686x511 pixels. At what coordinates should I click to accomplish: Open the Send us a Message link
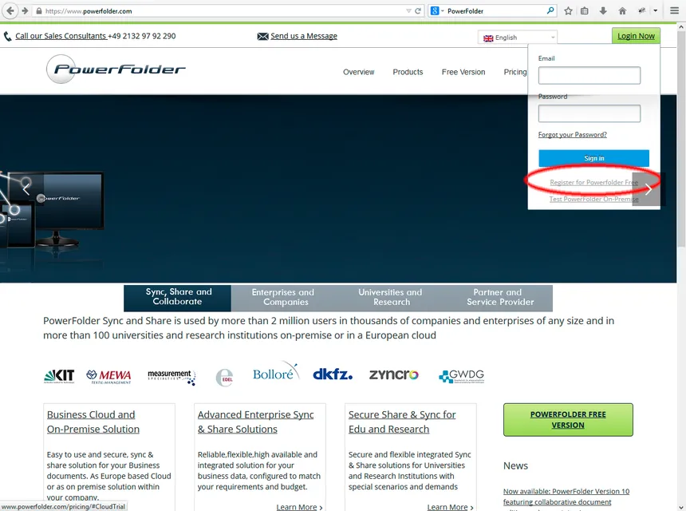pos(304,36)
